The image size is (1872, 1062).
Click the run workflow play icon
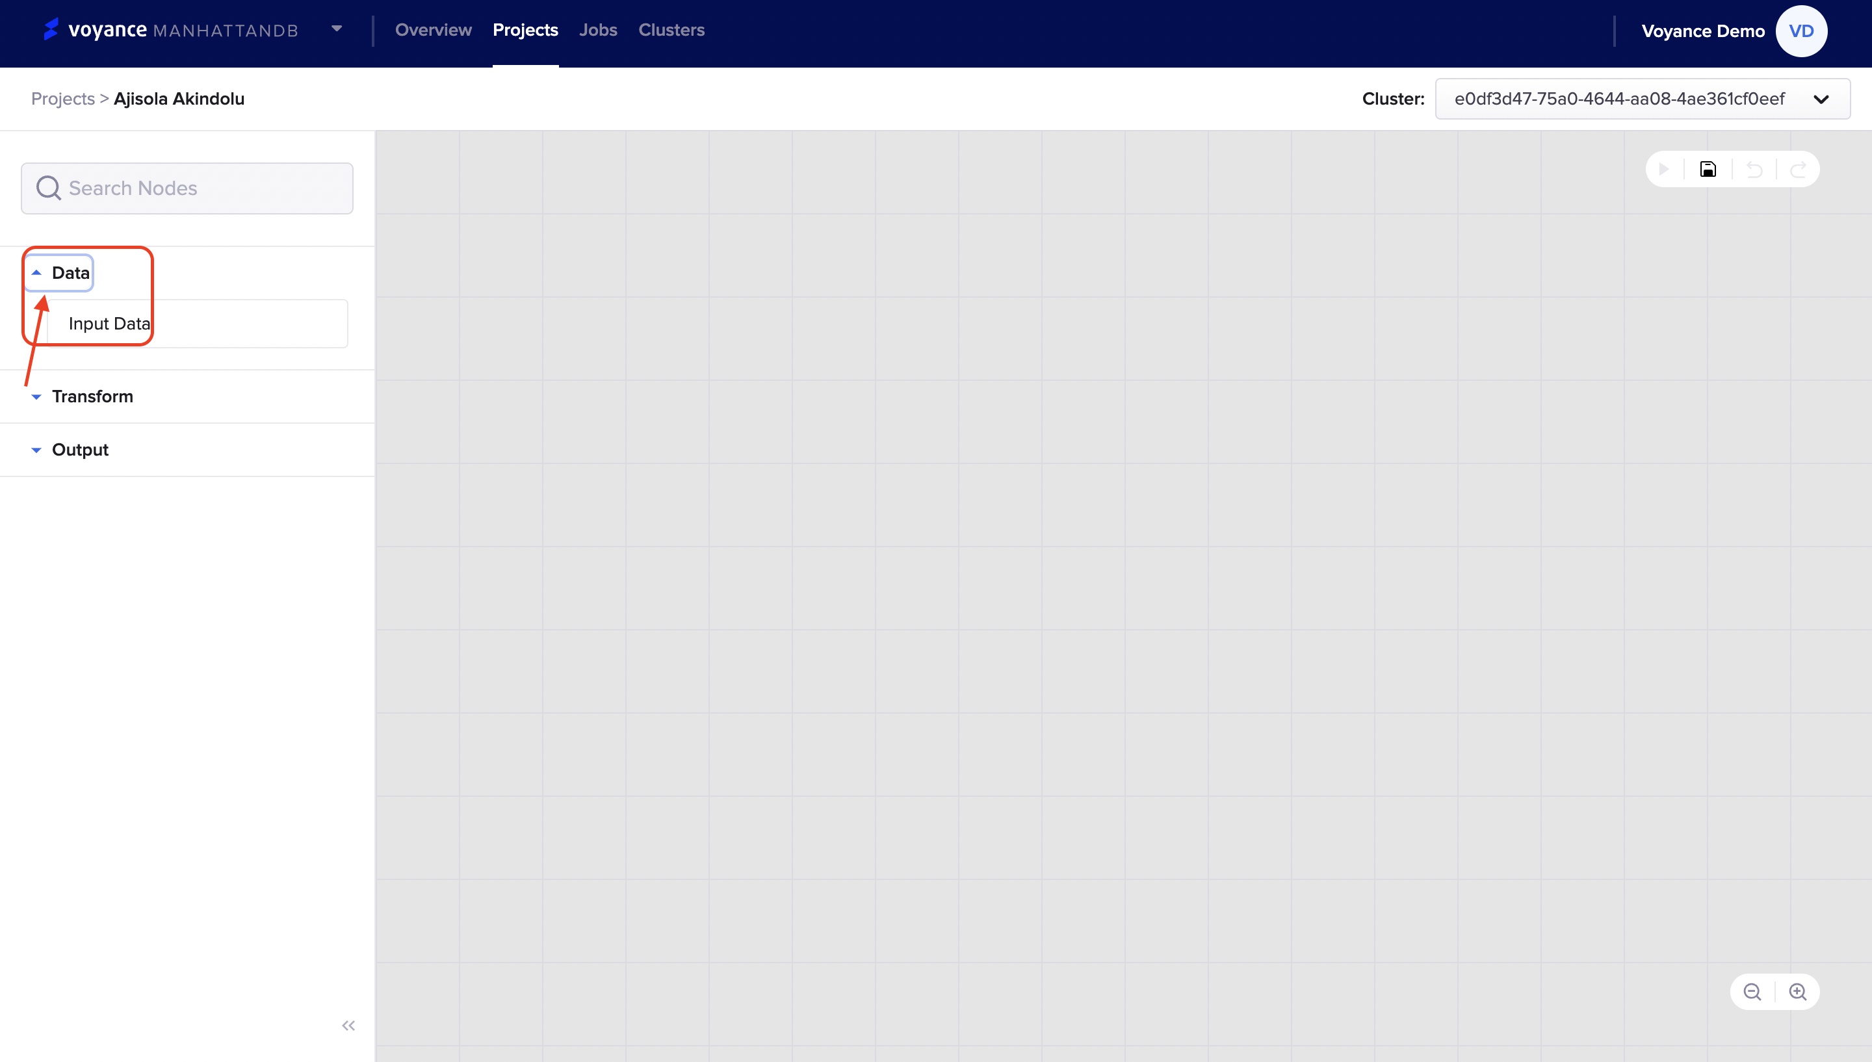(1663, 169)
